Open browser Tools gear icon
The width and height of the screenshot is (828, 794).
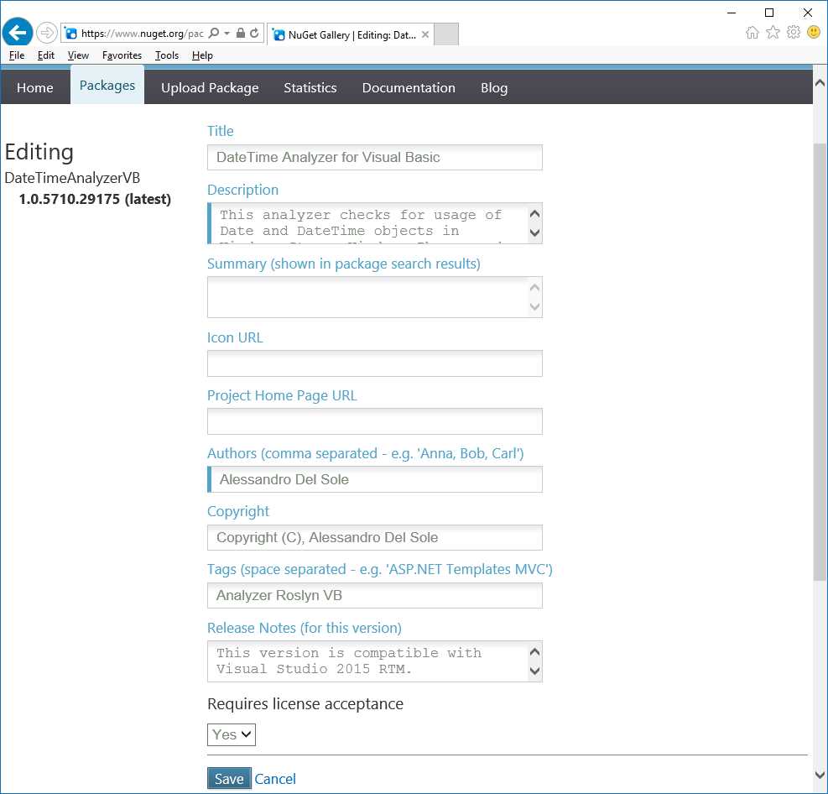[794, 32]
